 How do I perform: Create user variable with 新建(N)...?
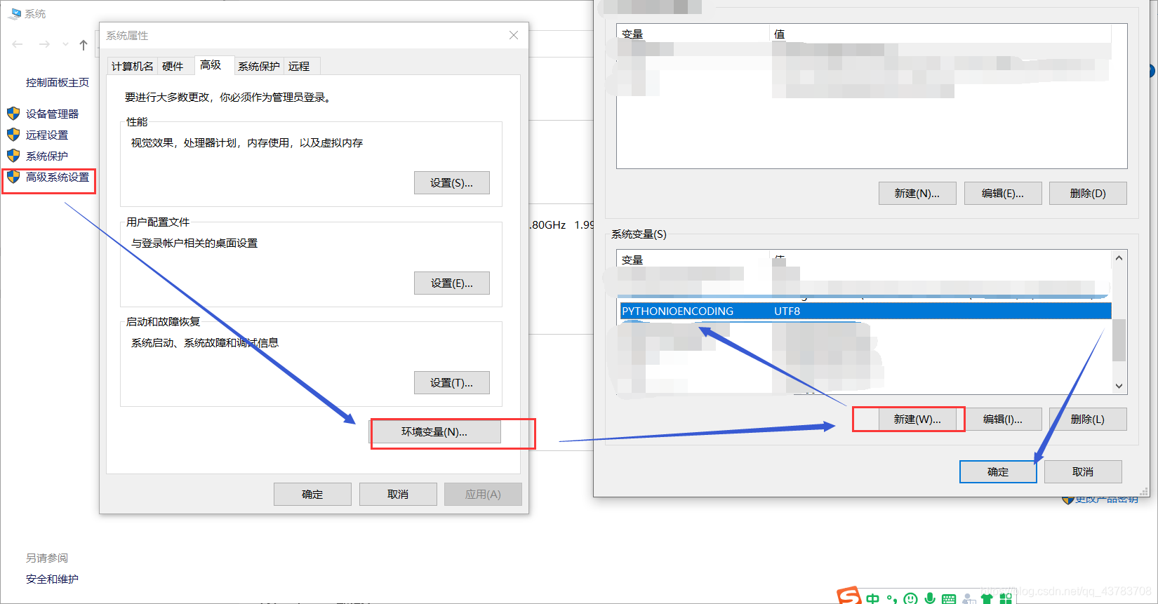coord(917,194)
